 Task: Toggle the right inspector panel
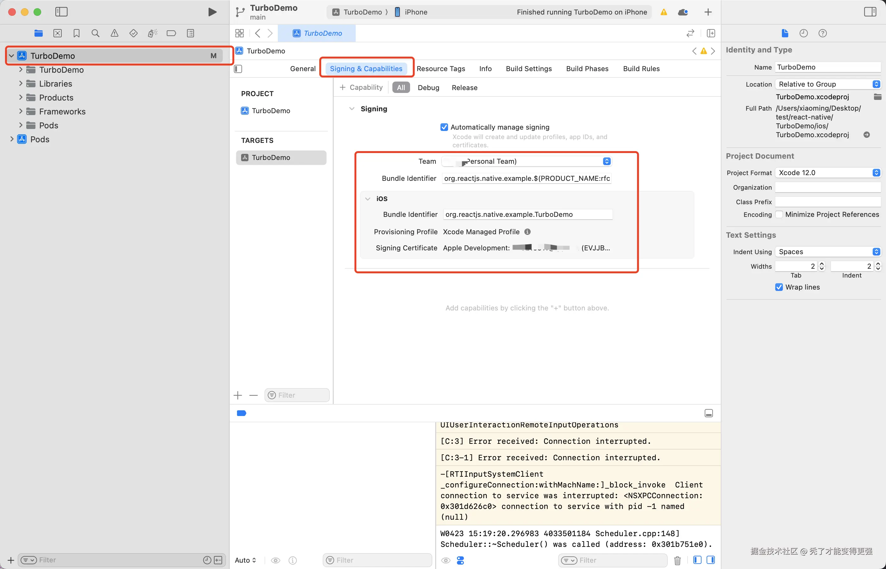tap(870, 12)
